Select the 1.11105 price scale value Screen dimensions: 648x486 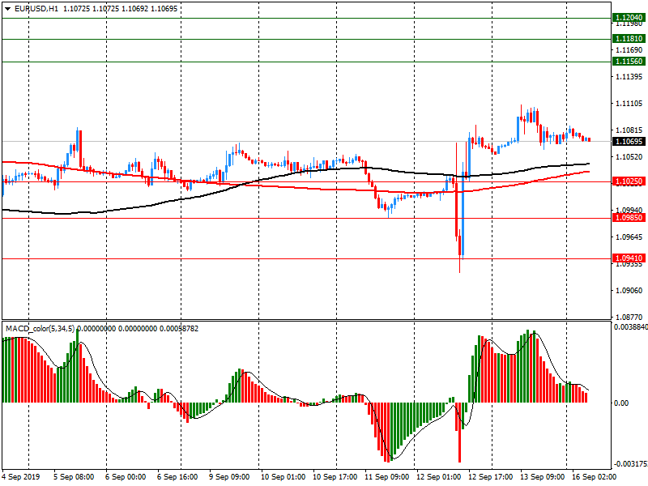pos(629,104)
